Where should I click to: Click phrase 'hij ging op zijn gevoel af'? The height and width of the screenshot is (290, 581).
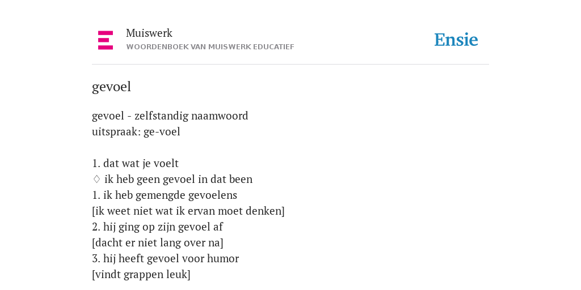click(x=163, y=227)
